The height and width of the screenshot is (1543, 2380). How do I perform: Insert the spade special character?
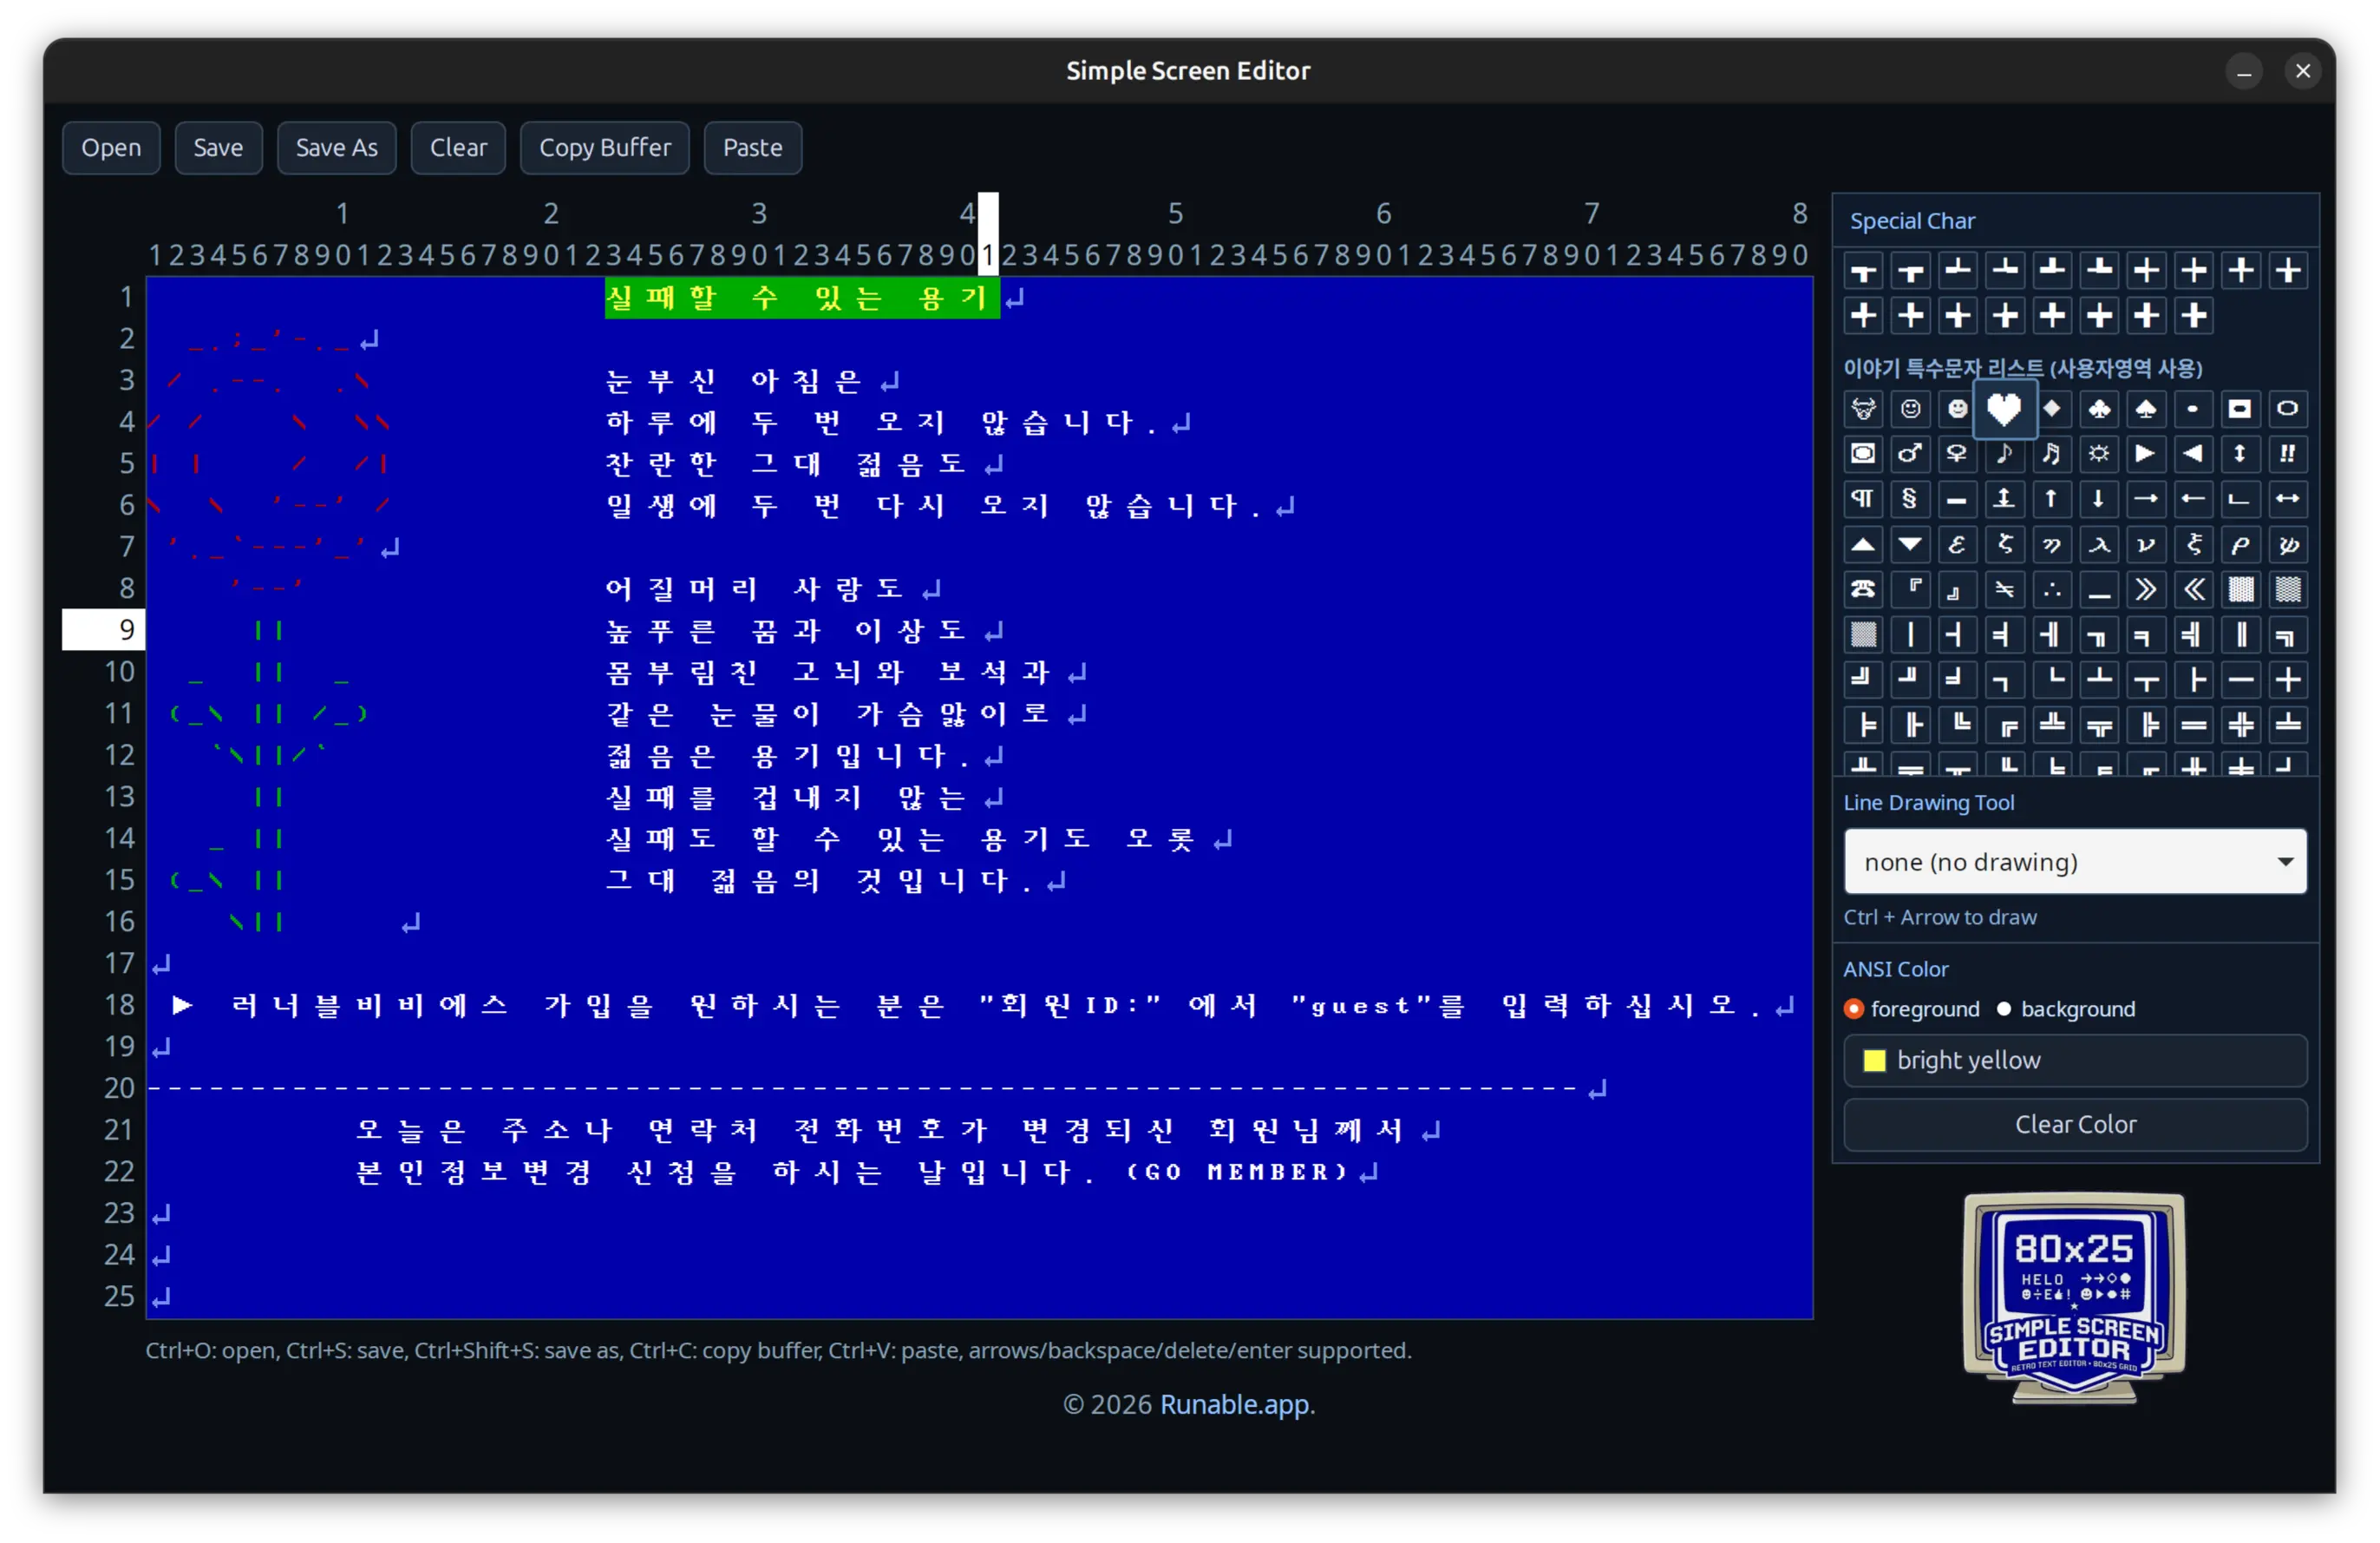[2146, 410]
